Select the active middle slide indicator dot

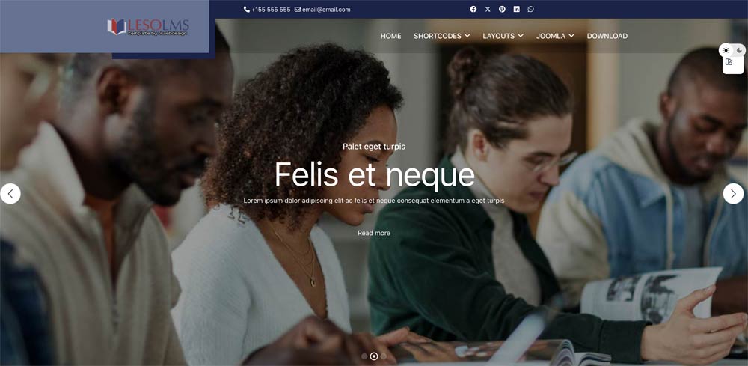pyautogui.click(x=374, y=356)
